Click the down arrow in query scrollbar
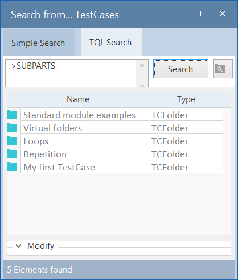Viewport: 238px width, 280px height. coord(142,85)
